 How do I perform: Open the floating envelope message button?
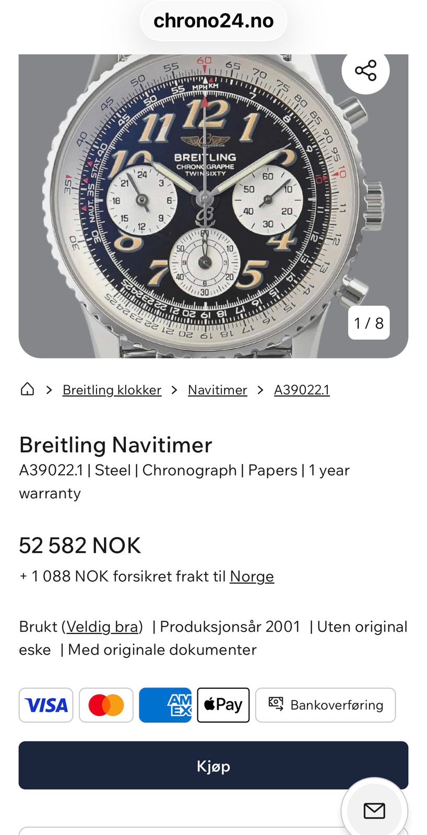(x=374, y=810)
